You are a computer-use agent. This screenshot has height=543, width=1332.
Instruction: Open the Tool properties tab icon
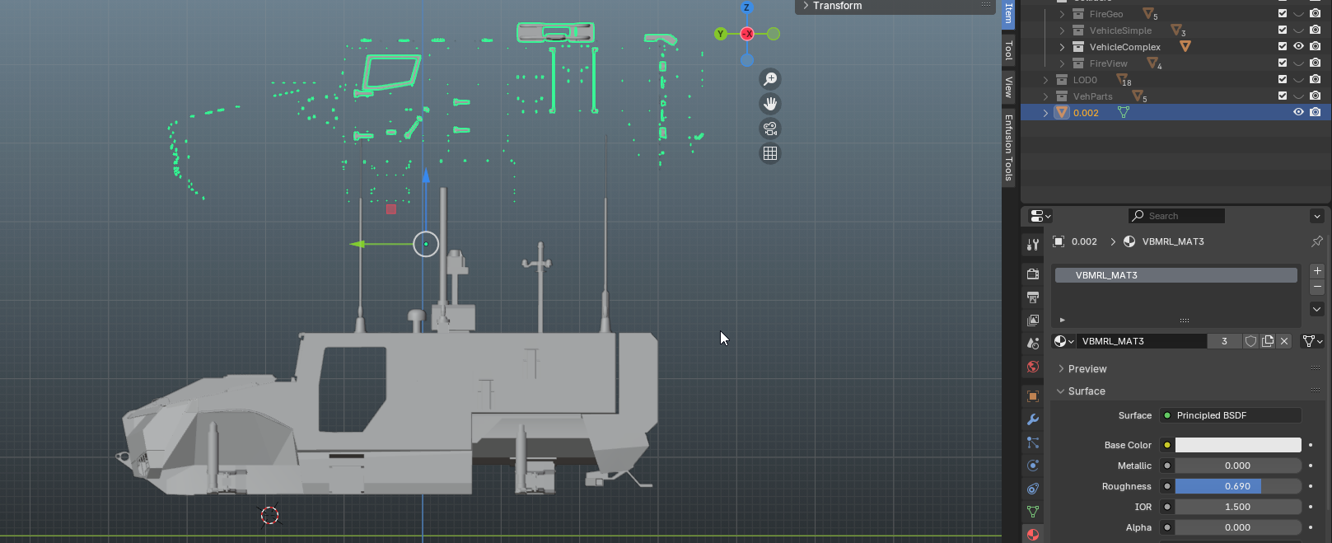[x=1033, y=245]
